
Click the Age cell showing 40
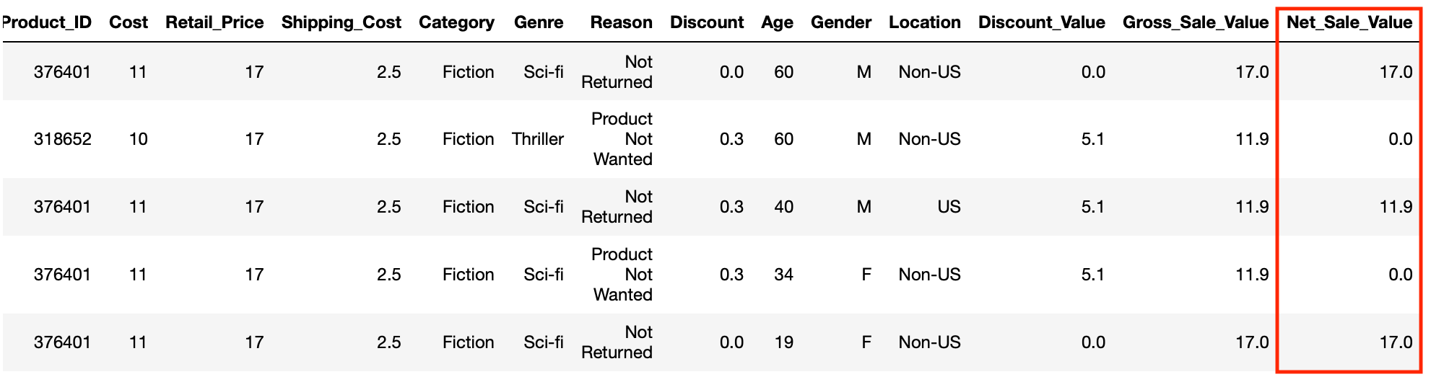[783, 207]
